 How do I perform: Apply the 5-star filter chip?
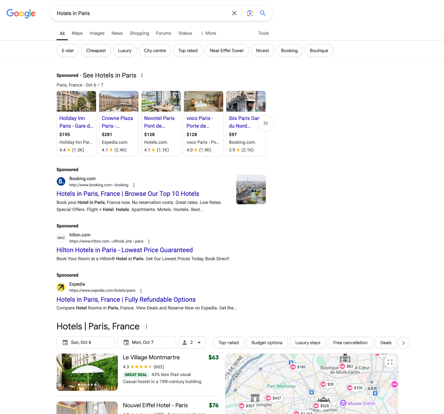68,51
